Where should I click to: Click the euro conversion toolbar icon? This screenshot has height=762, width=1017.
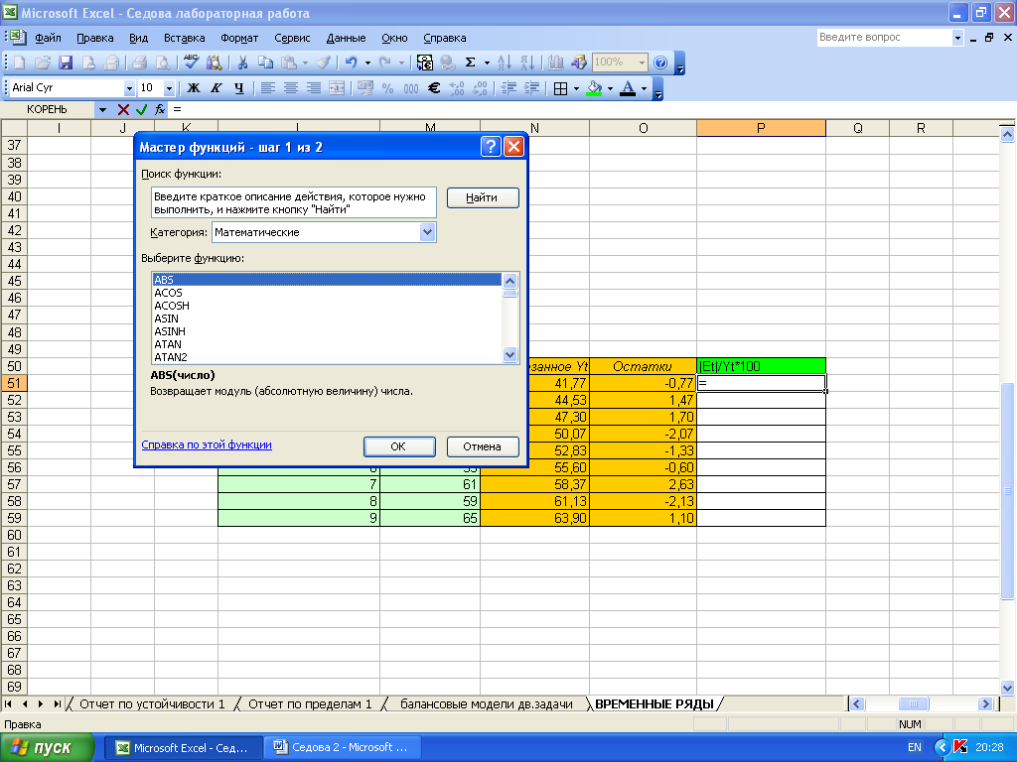coord(425,63)
